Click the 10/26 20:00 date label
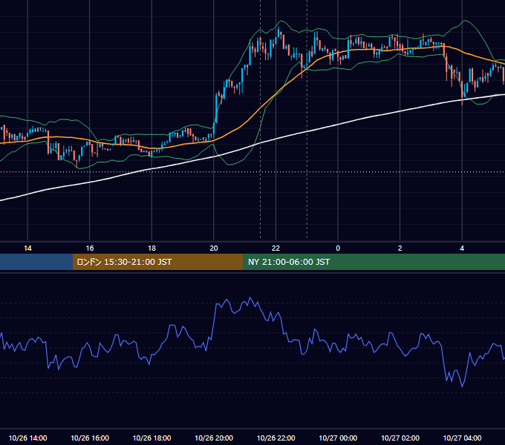Screen dimensions: 505x445 [214, 438]
